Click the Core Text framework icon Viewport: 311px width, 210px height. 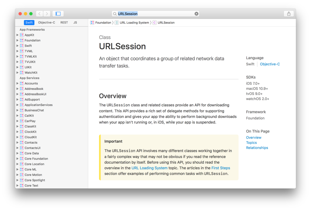[x=22, y=185]
